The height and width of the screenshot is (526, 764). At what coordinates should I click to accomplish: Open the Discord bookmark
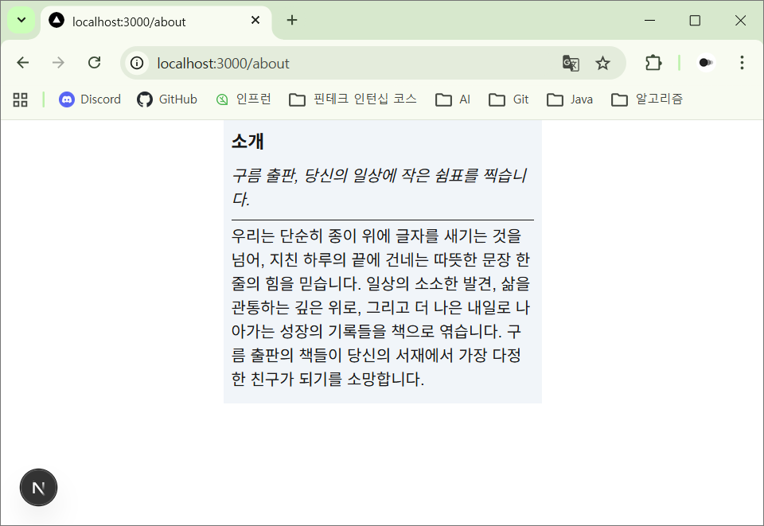(90, 99)
